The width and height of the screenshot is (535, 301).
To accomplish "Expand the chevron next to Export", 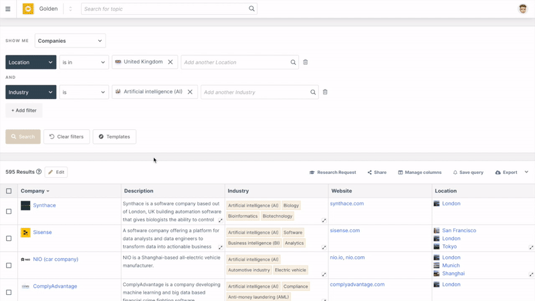I will (526, 172).
